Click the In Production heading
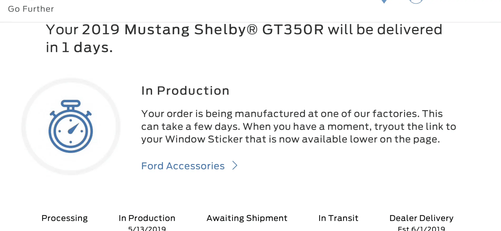Image resolution: width=501 pixels, height=231 pixels. [185, 91]
